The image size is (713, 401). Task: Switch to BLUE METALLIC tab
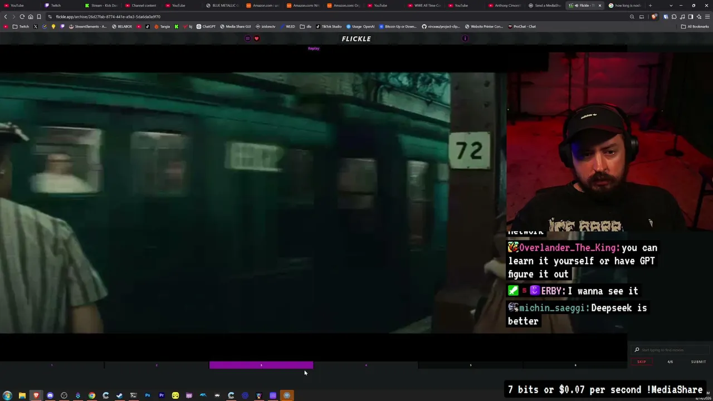tap(222, 6)
